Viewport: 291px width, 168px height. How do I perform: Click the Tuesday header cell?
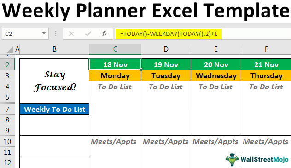tap(166, 75)
